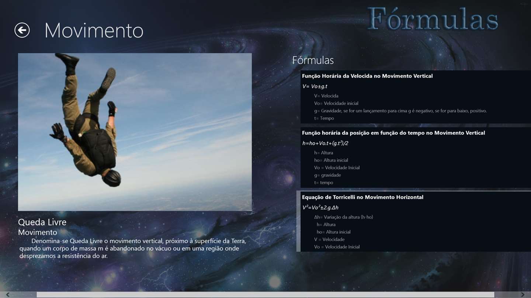Click the line 'Δh= Variação da altura (h-ho)'

point(344,217)
